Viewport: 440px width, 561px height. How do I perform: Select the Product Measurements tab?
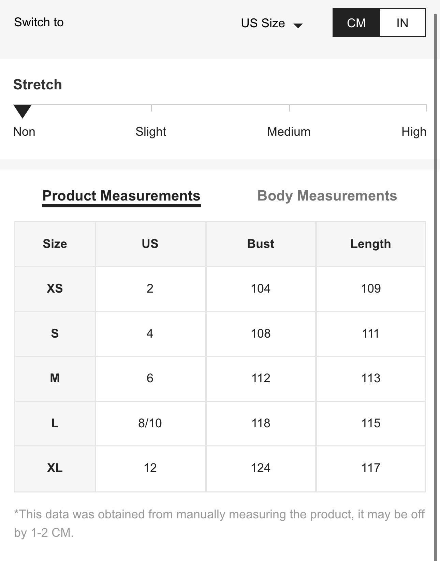(121, 196)
